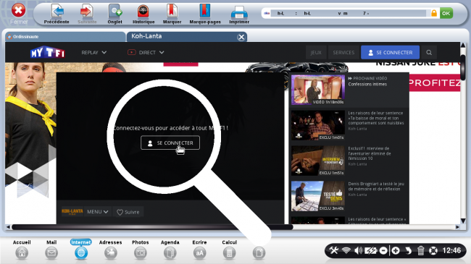471x264 pixels.
Task: Bookmark page using the Marquer icon
Action: (x=172, y=12)
